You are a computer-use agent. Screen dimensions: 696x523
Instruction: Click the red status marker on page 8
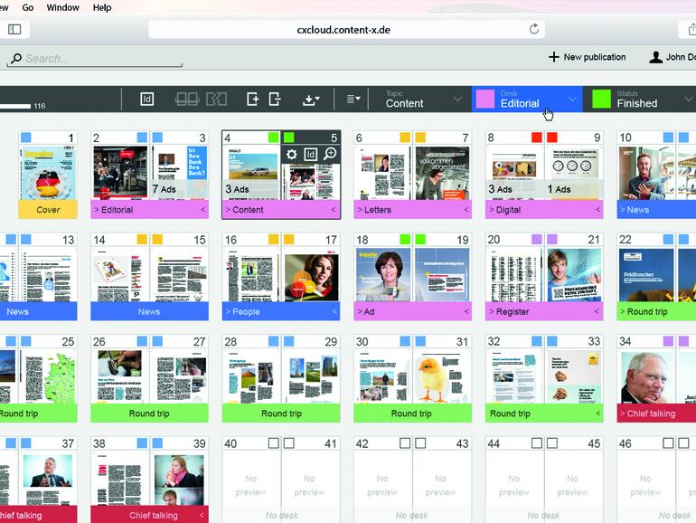(537, 138)
